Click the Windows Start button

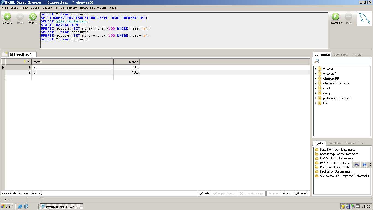click(7, 206)
